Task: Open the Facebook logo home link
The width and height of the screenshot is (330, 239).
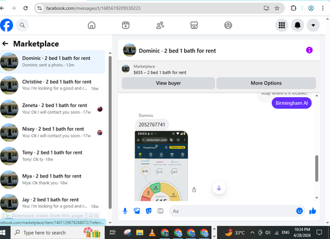Action: click(7, 25)
